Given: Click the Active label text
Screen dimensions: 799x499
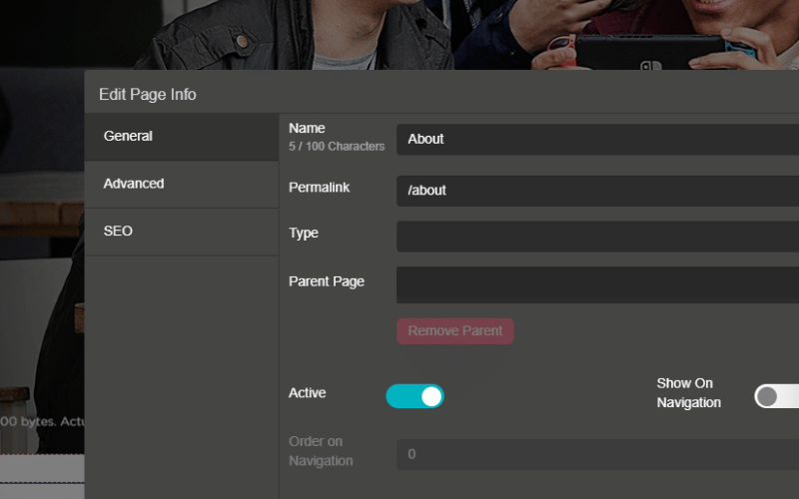Looking at the screenshot, I should point(307,393).
